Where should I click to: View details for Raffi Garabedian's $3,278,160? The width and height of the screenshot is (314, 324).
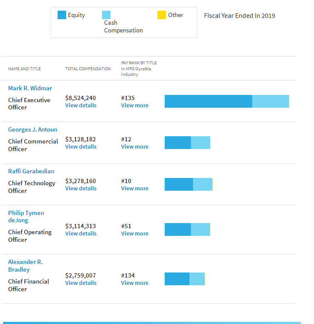[x=81, y=189]
